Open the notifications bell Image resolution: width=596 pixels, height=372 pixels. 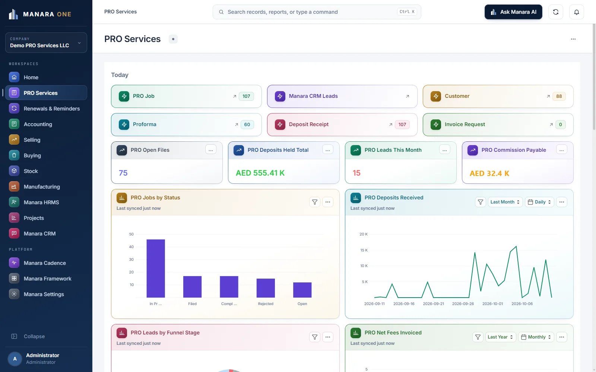pos(576,12)
